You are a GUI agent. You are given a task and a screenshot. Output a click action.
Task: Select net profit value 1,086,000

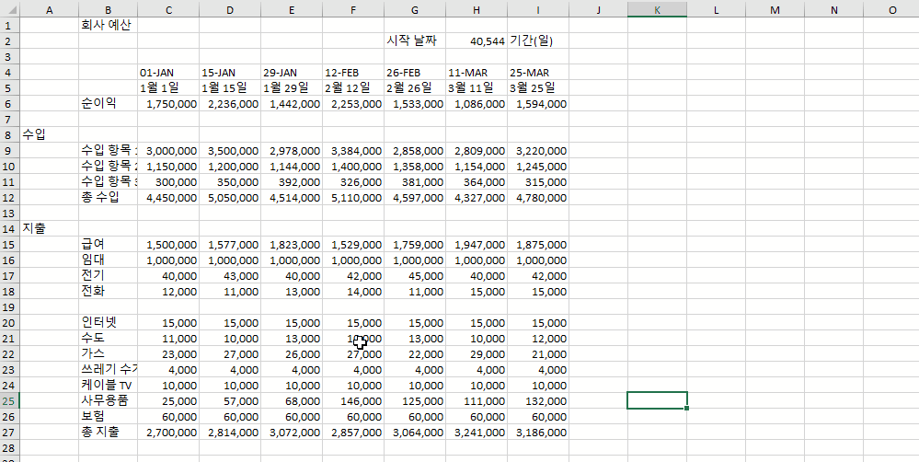pos(477,104)
